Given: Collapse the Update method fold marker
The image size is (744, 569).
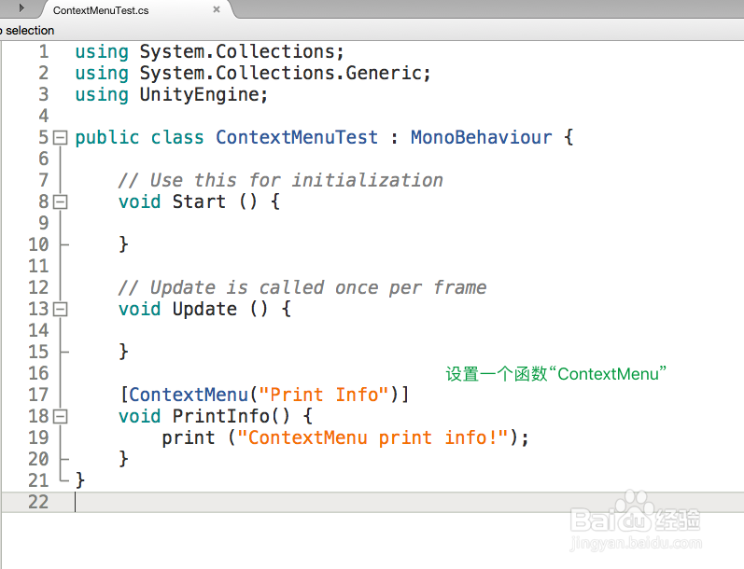Looking at the screenshot, I should point(61,310).
